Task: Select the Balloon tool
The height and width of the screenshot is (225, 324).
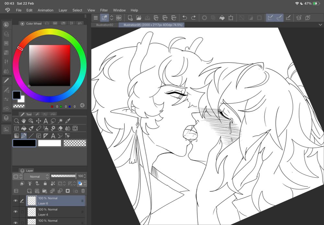Action: 60,136
